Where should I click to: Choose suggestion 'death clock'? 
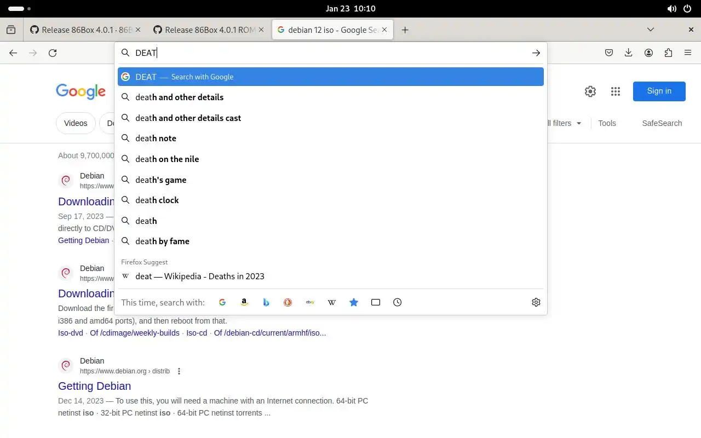pyautogui.click(x=331, y=200)
